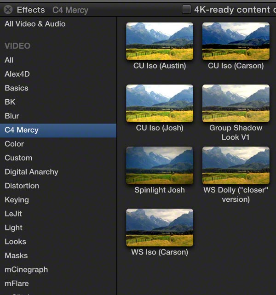Select the WS Iso (Carson) effect thumbnail
The width and height of the screenshot is (276, 295).
[160, 227]
